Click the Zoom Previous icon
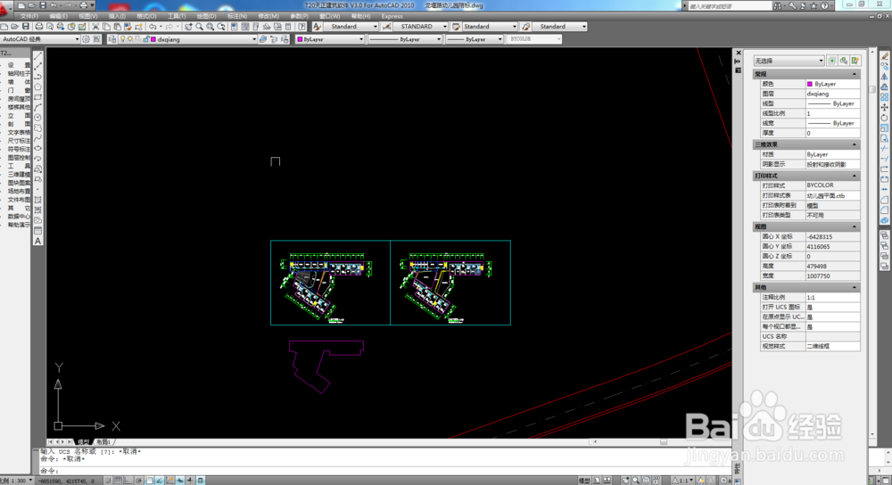 [x=221, y=27]
